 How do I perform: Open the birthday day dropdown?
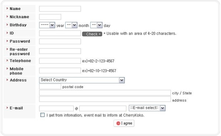[96, 25]
